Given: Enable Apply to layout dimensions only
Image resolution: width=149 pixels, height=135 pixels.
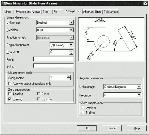Looking at the screenshot, I should 10,83.
